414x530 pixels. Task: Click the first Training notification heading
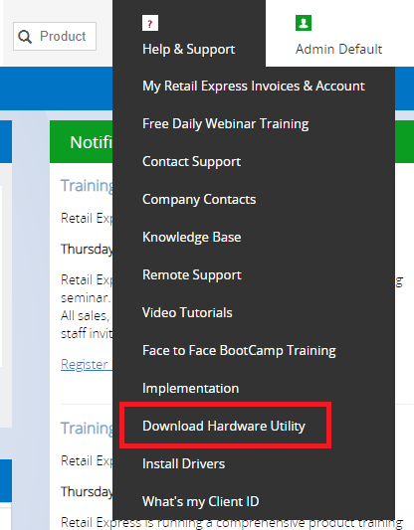click(87, 186)
